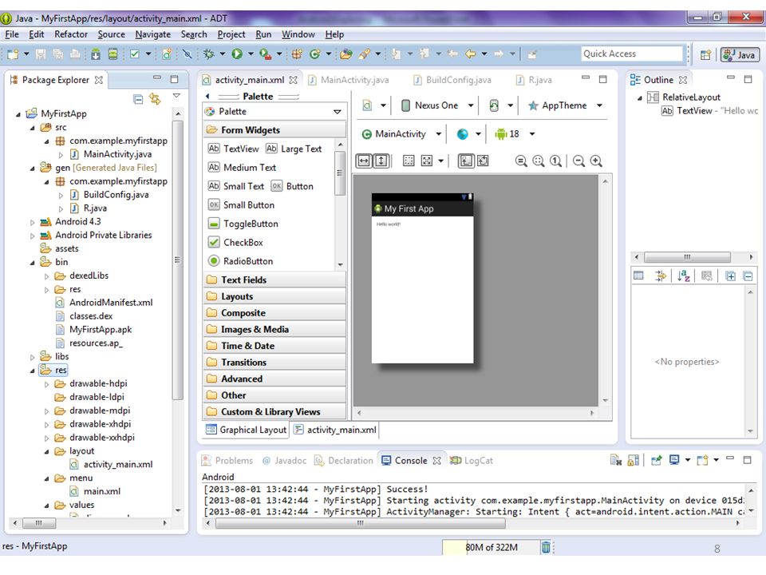Collapse the MyFirstApp project node
The image size is (766, 575).
click(18, 114)
